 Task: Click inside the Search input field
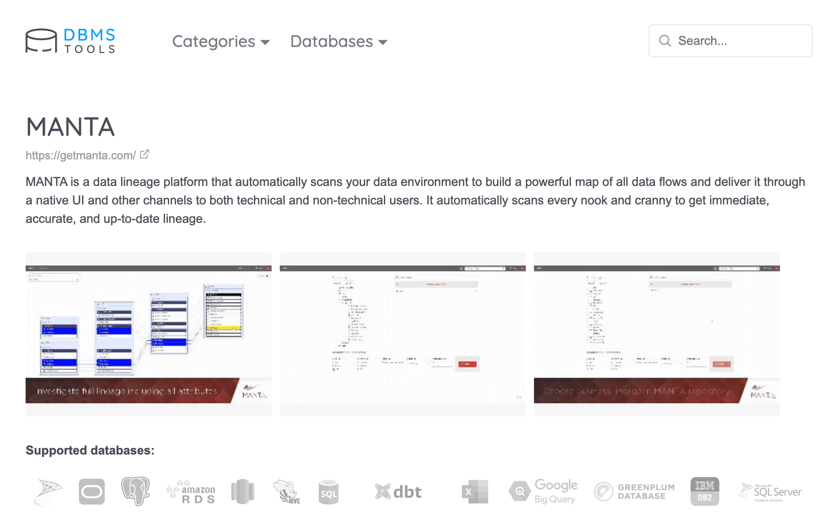(730, 41)
